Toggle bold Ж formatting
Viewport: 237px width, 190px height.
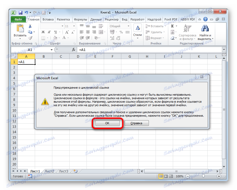pyautogui.click(x=43, y=32)
